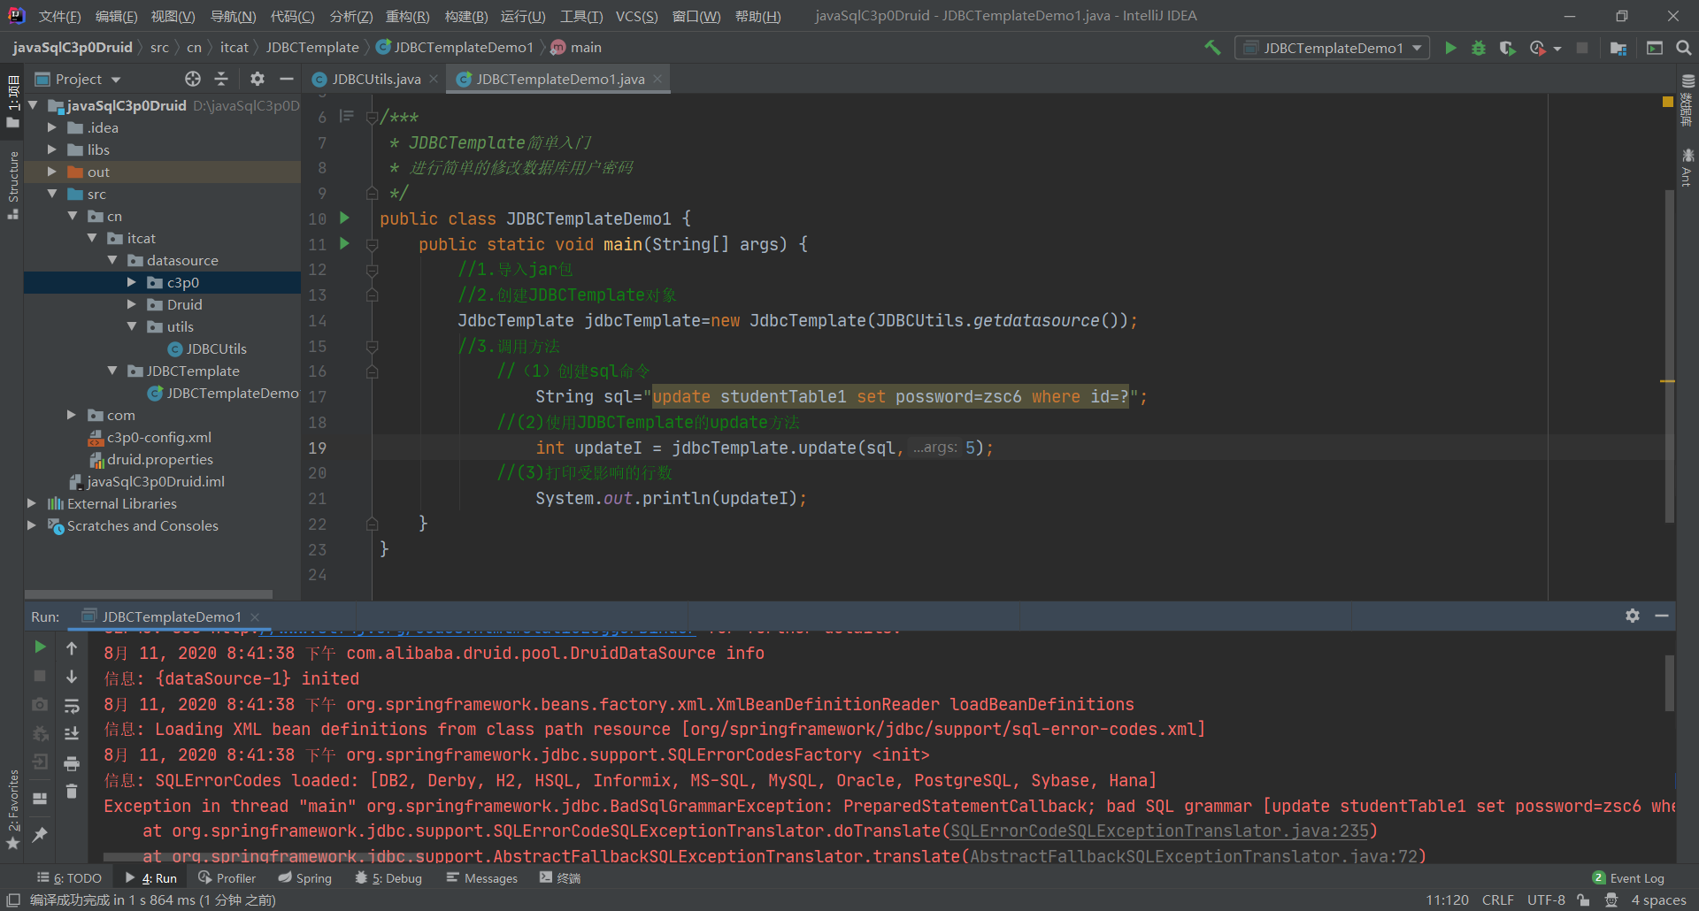
Task: Select the druid.properties file
Action: pos(159,459)
